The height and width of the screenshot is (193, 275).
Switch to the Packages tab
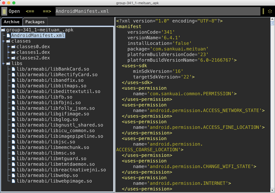pyautogui.click(x=35, y=22)
